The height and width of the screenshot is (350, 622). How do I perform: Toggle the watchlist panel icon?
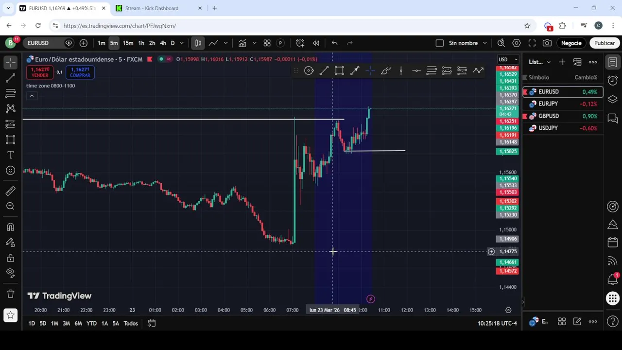pos(613,62)
